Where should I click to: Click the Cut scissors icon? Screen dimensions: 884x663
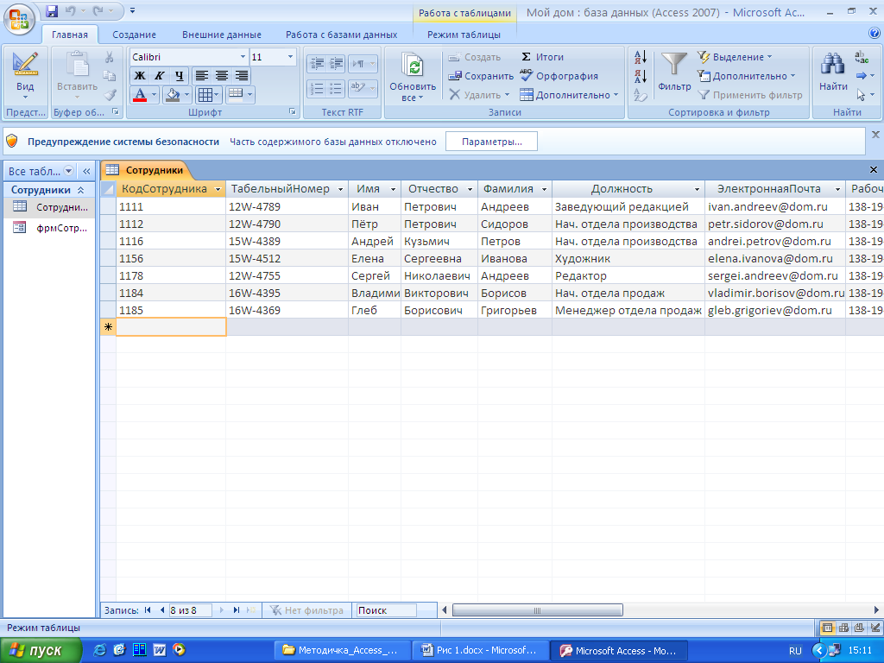(110, 57)
